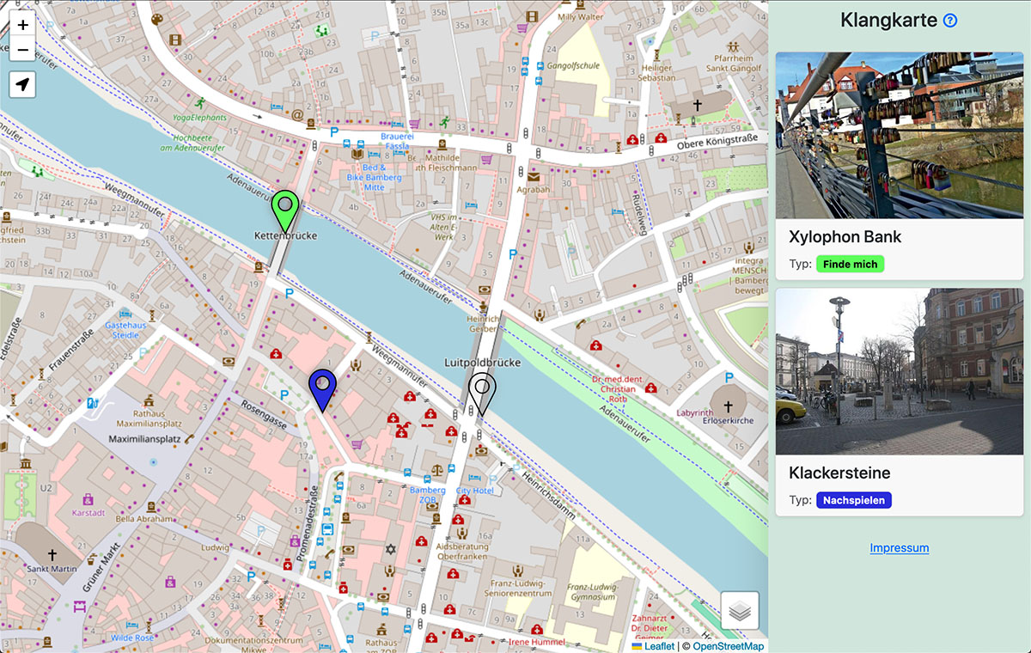Image resolution: width=1031 pixels, height=653 pixels.
Task: Click the green Finde mich badge
Action: pos(850,264)
